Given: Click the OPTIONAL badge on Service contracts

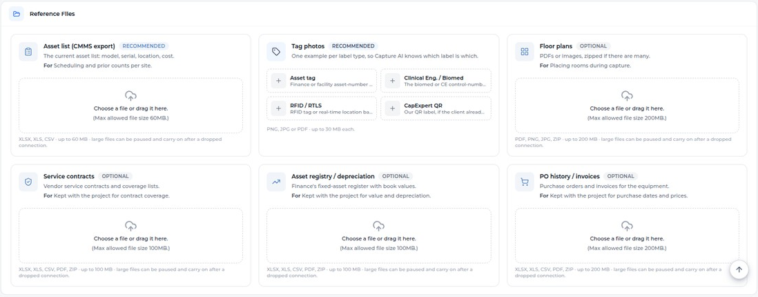Looking at the screenshot, I should click(115, 176).
